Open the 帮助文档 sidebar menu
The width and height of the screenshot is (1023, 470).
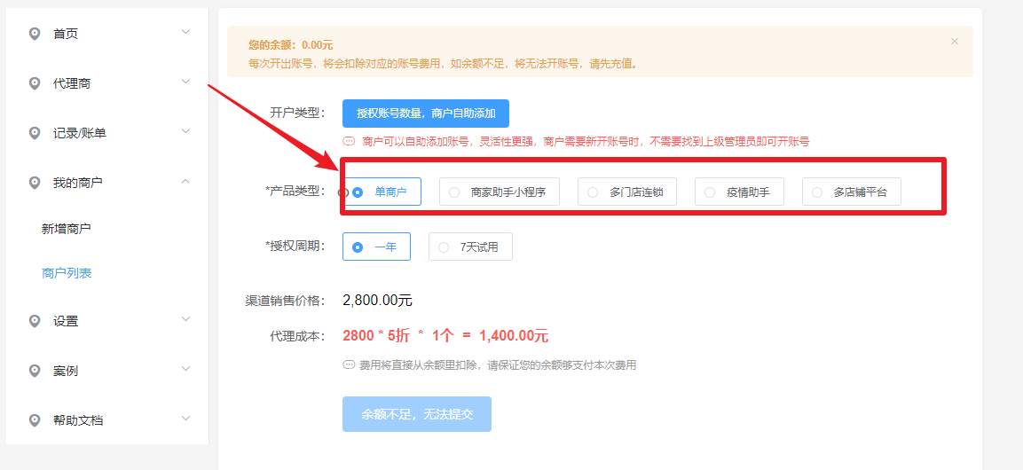pyautogui.click(x=107, y=420)
